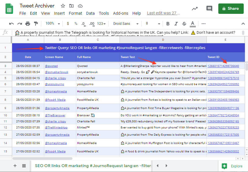Screen dimensions: 248x172
Task: Open the activity trends icon
Action: pos(195,9)
